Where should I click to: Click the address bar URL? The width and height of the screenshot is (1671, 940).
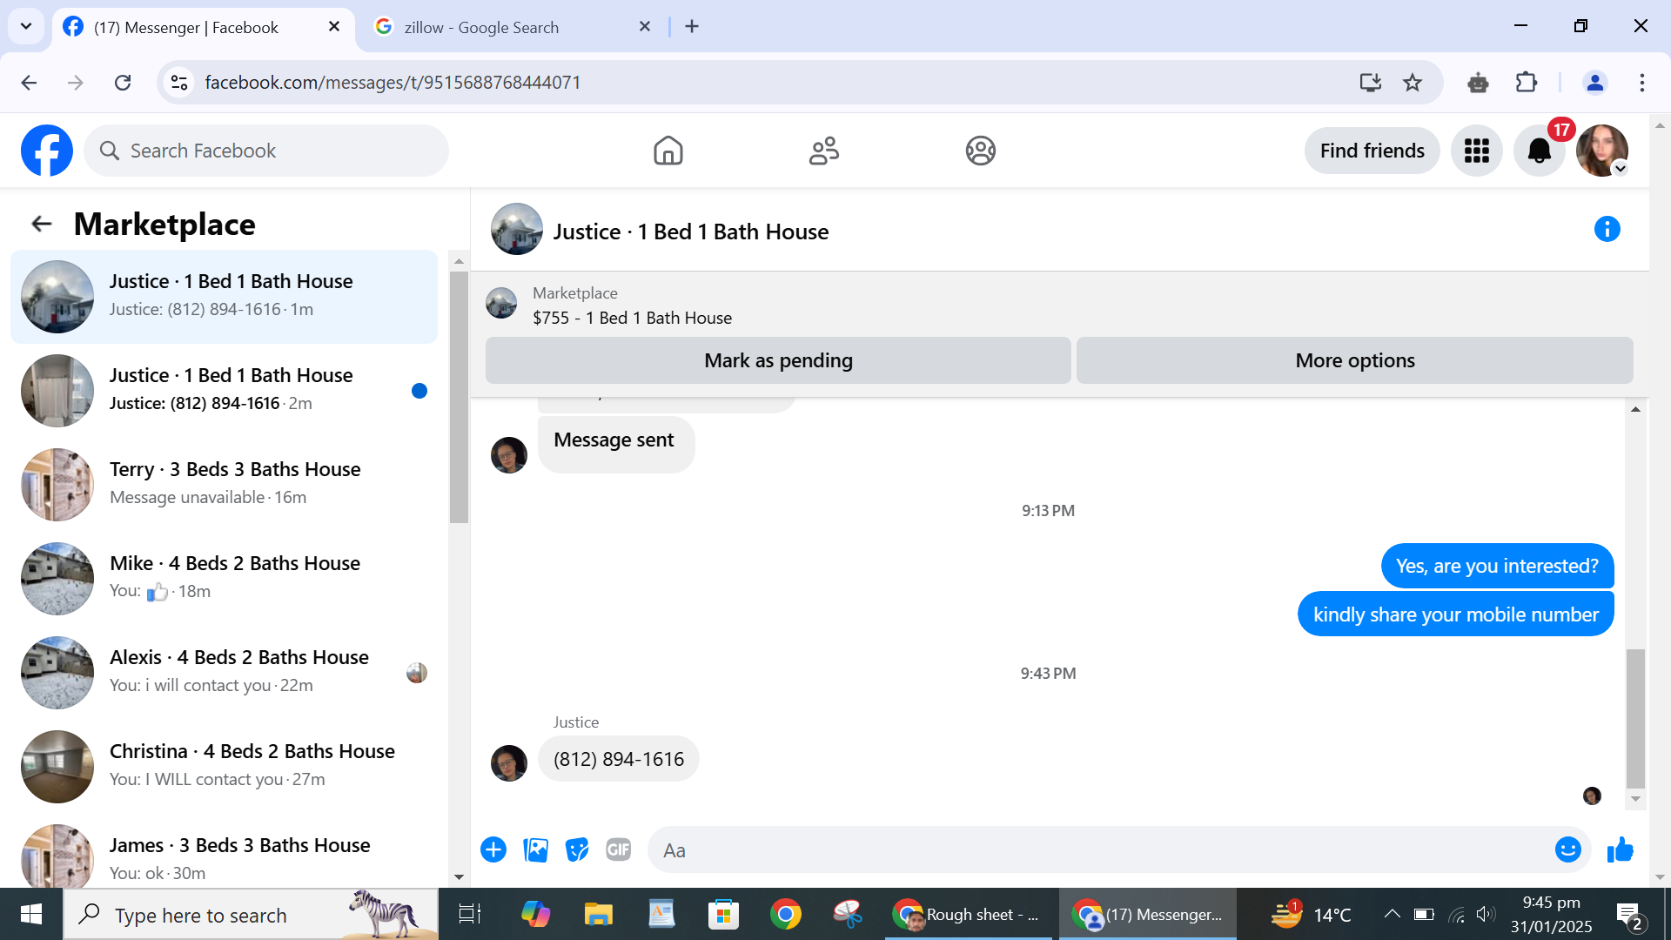(x=393, y=83)
